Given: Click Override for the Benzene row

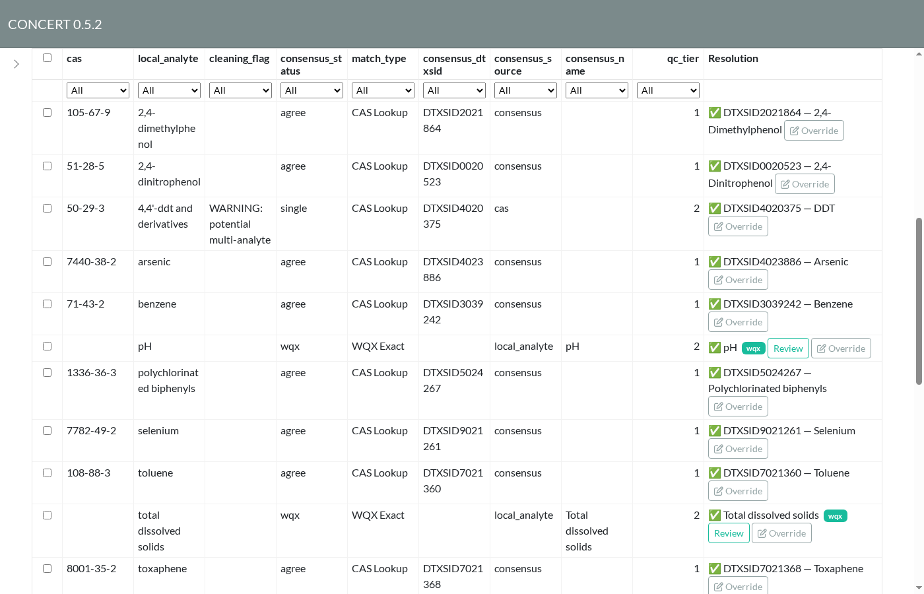Looking at the screenshot, I should click(x=738, y=322).
